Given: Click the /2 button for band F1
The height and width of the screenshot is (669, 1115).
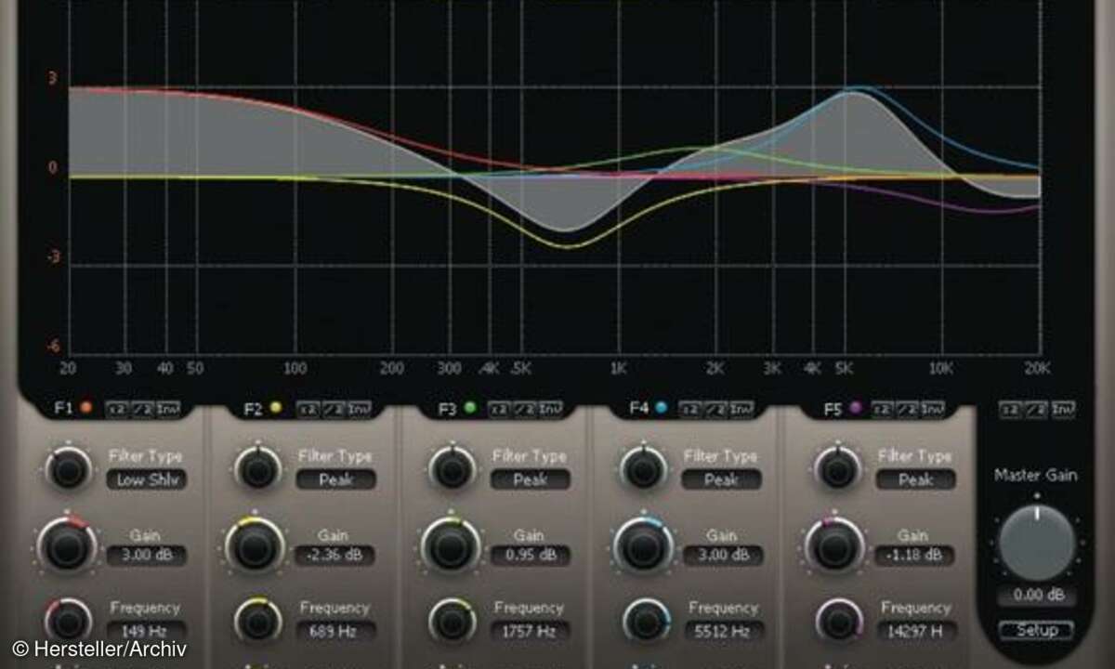Looking at the screenshot, I should pos(141,408).
